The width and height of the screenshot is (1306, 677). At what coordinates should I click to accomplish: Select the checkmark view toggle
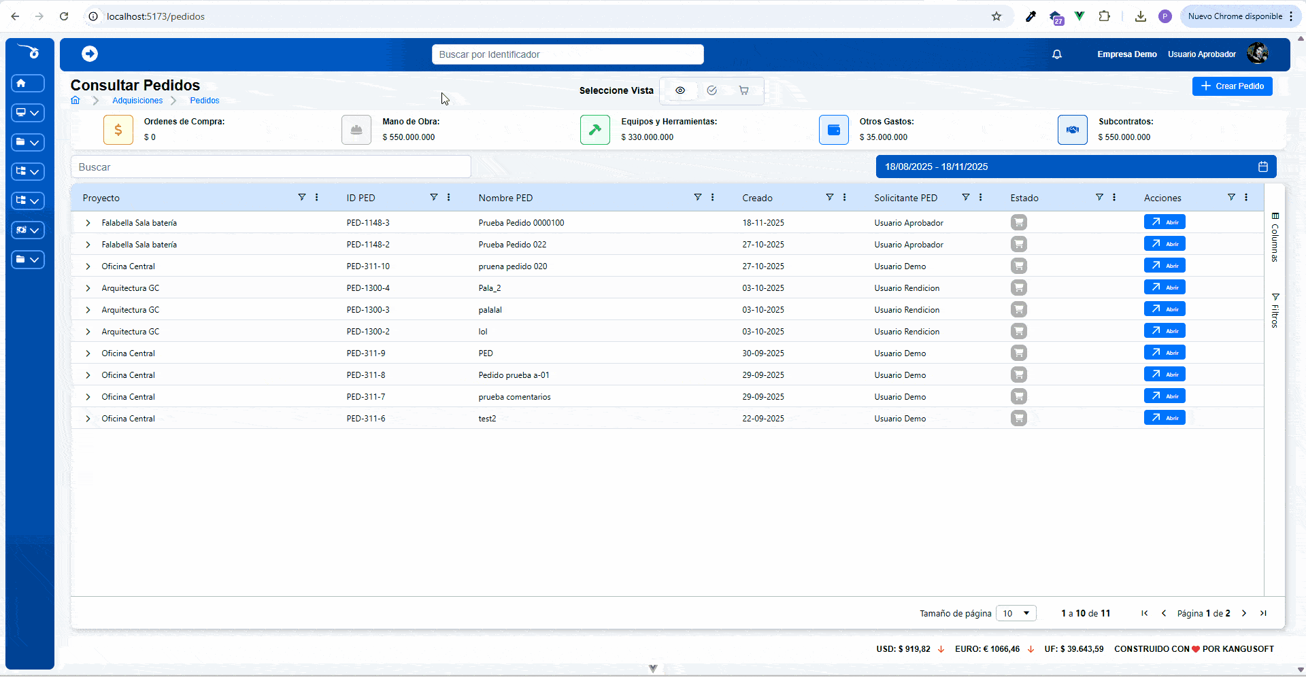point(711,90)
